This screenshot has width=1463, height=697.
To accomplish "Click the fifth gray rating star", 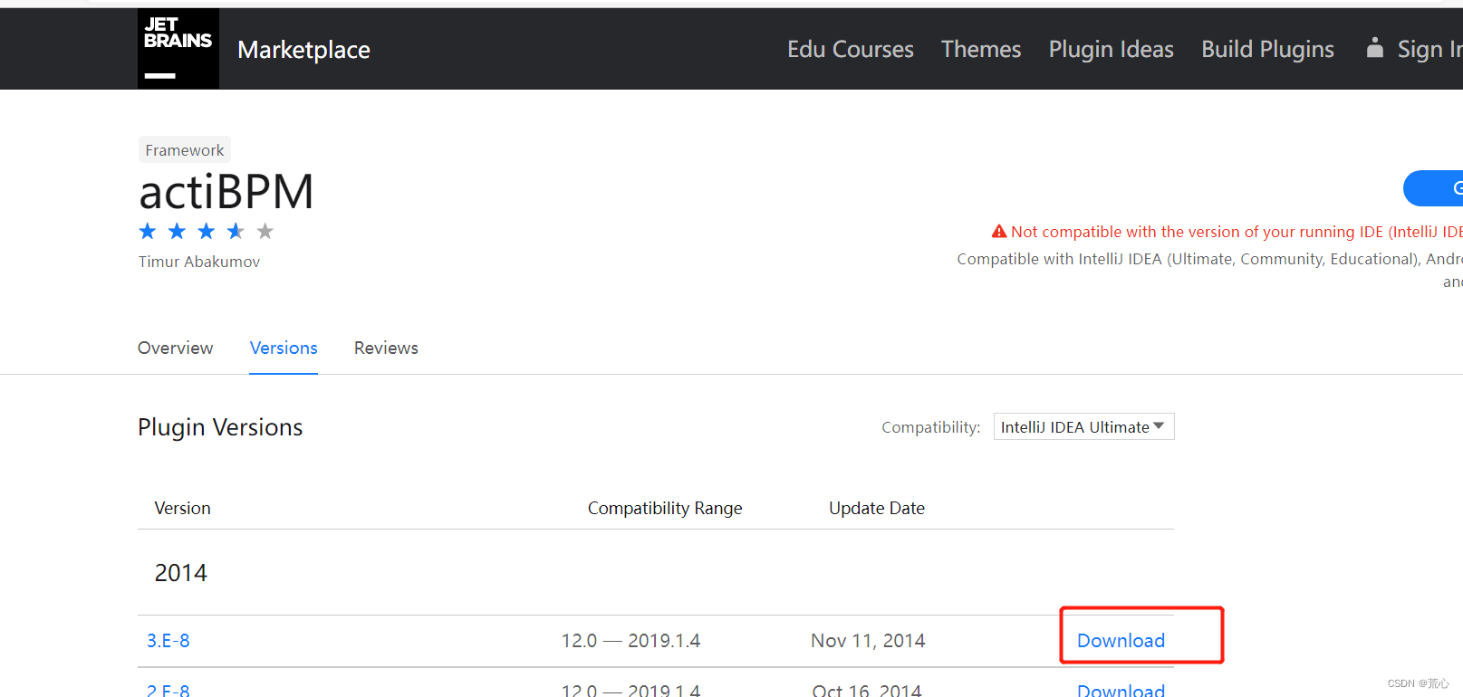I will [265, 232].
